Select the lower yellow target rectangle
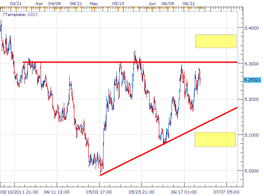264x196 pixels. click(215, 140)
